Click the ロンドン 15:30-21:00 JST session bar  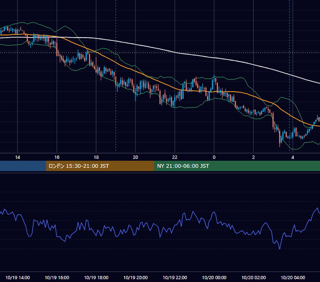(100, 166)
